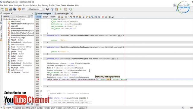Image resolution: width=193 pixels, height=109 pixels.
Task: Click the Debug Project toolbar icon
Action: click(66, 9)
